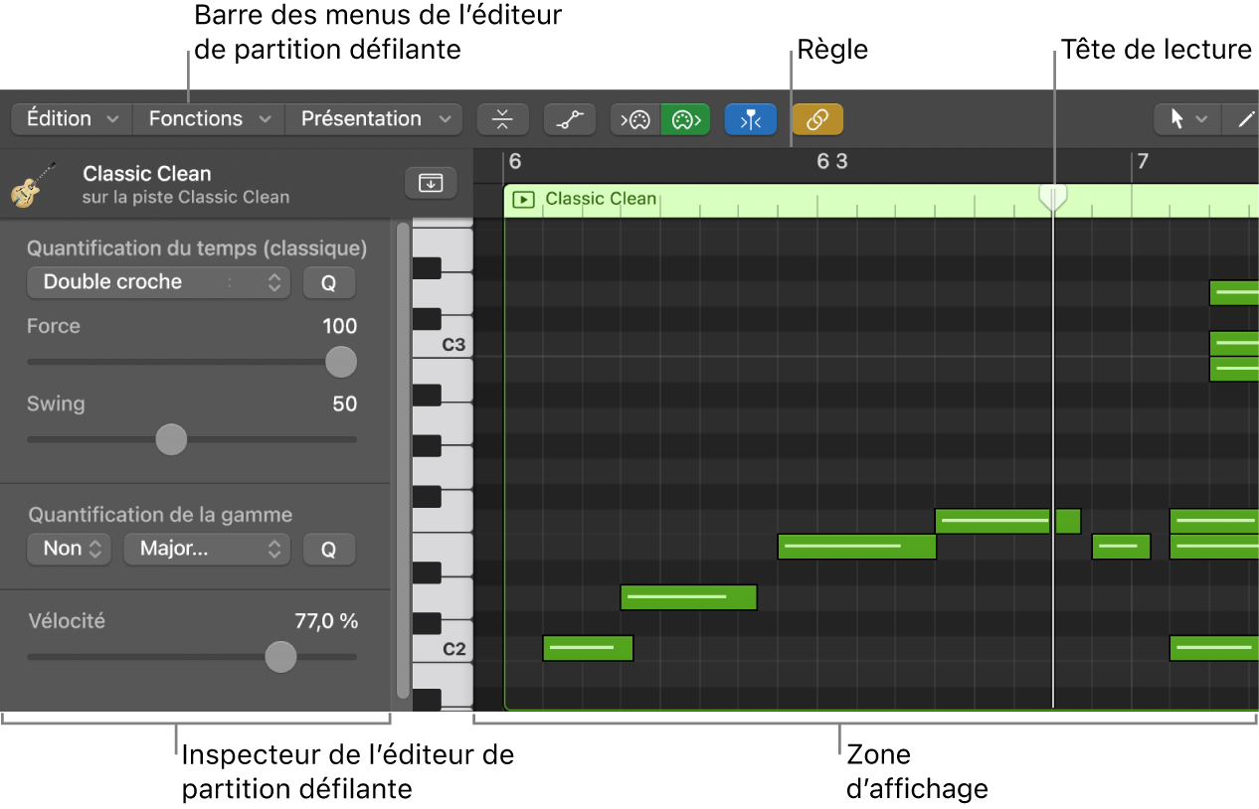Click the inspector button beside Classic Clean

tap(431, 183)
